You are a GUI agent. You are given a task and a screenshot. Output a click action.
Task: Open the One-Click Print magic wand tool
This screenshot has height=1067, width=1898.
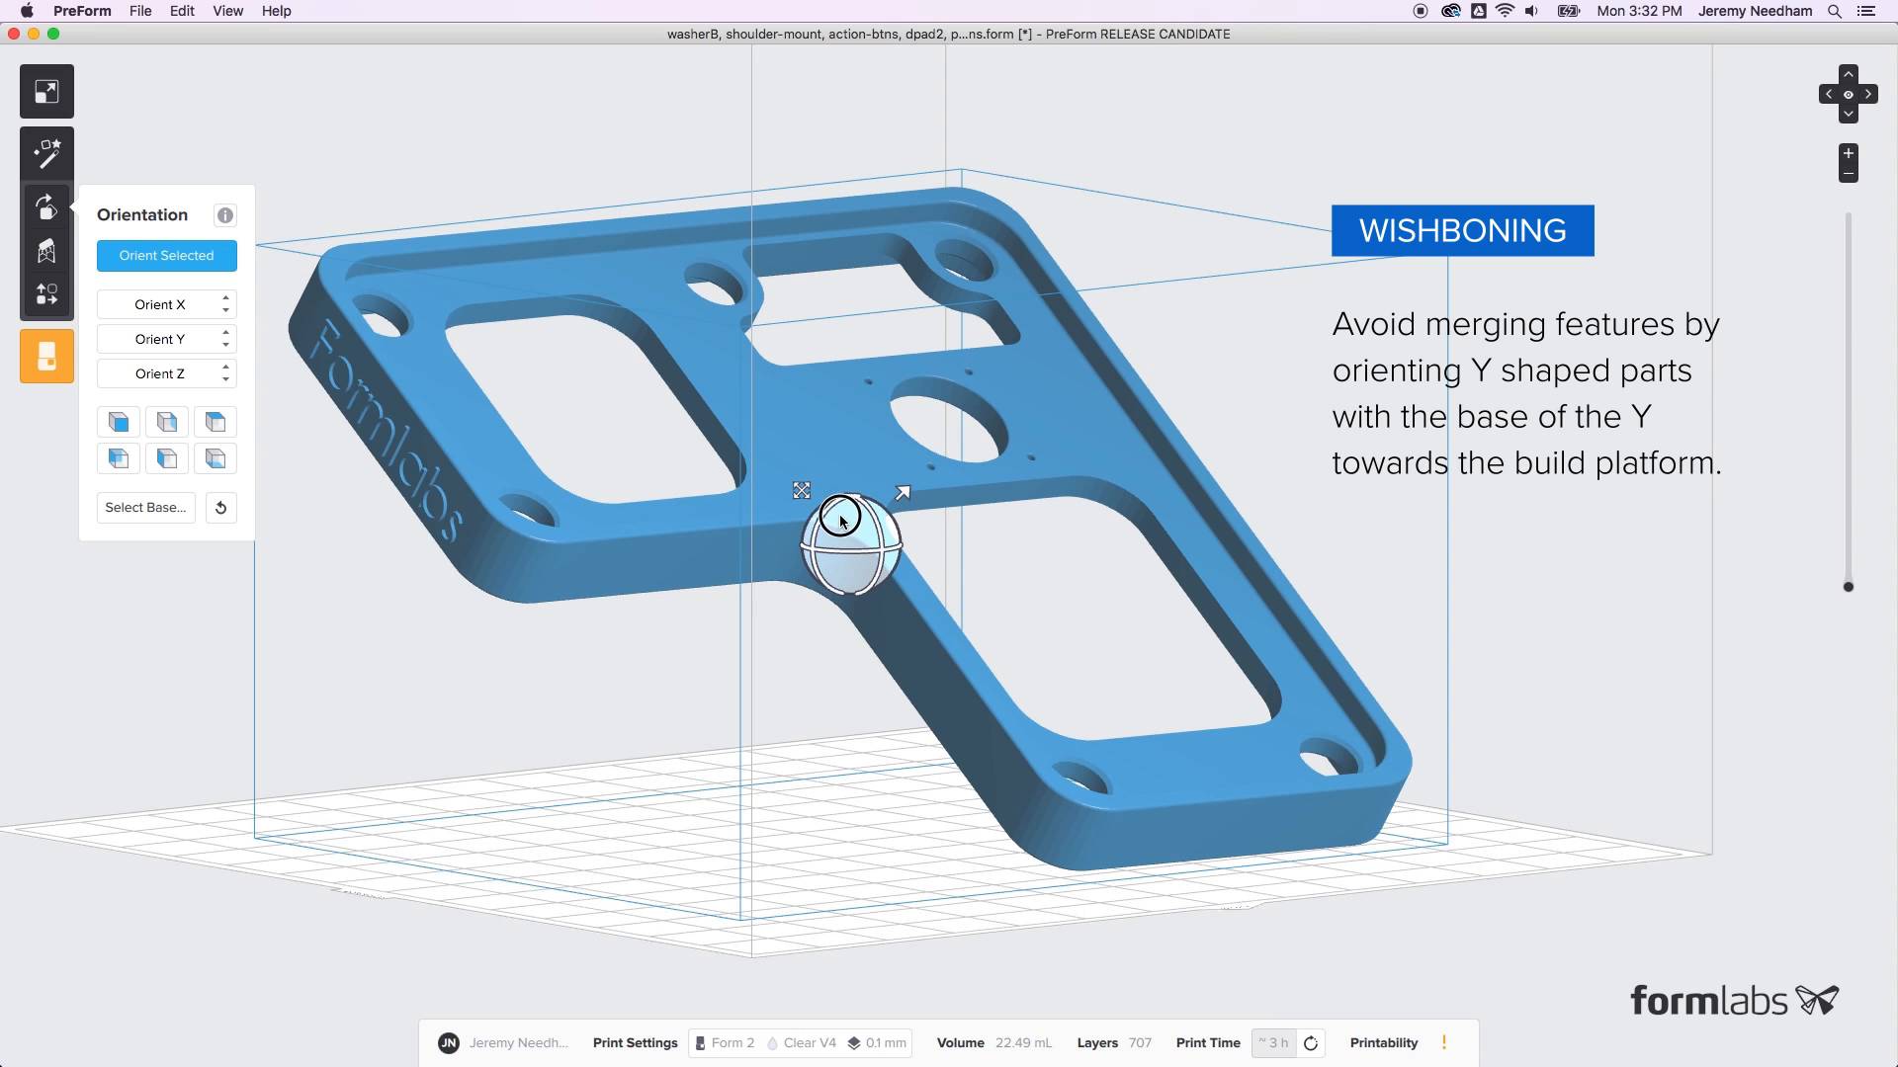[46, 154]
